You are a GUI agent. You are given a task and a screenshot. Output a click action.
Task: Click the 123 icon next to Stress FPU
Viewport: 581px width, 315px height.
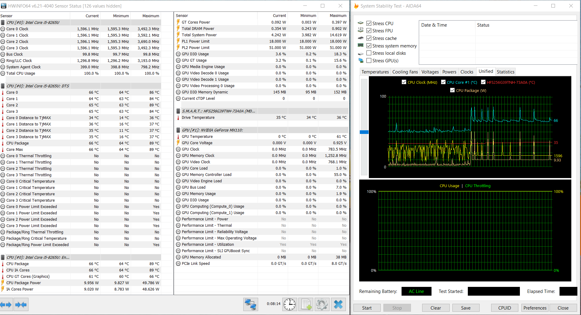(361, 30)
